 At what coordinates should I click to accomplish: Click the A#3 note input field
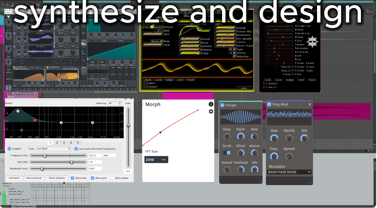click(x=109, y=156)
